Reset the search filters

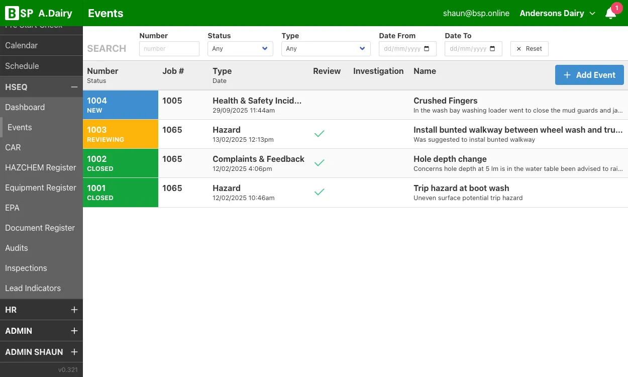[530, 49]
